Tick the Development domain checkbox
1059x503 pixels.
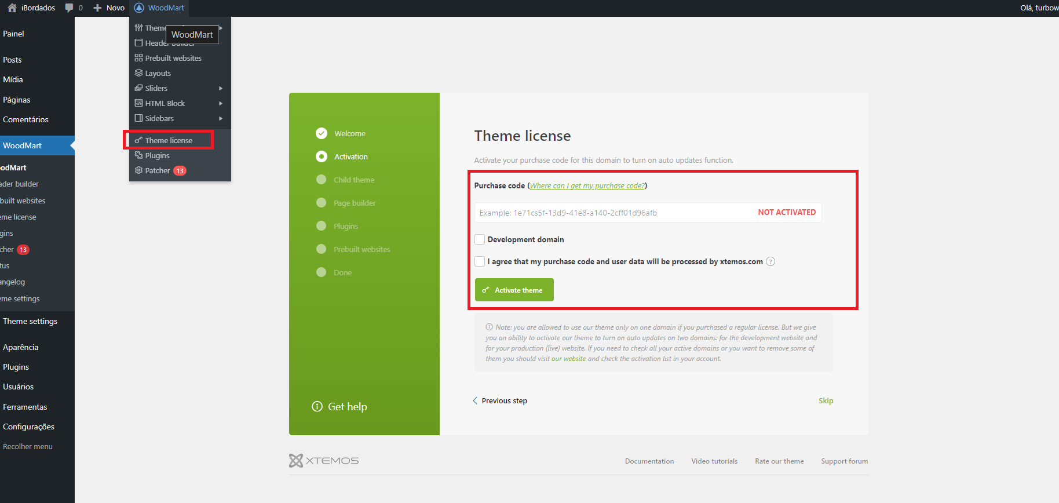(480, 239)
